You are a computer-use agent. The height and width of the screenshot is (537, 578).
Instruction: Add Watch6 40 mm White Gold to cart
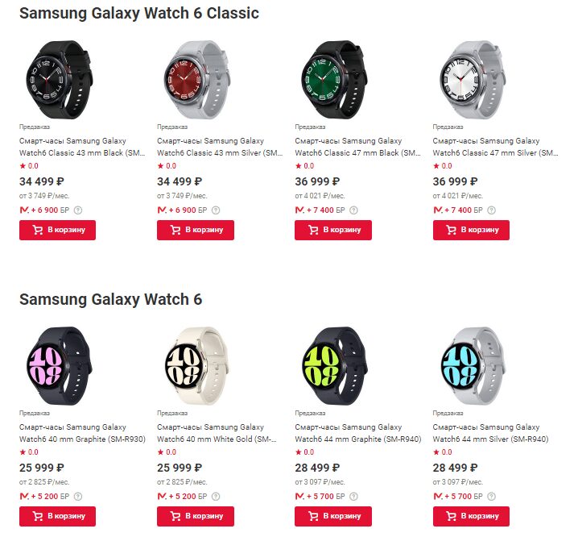click(196, 516)
